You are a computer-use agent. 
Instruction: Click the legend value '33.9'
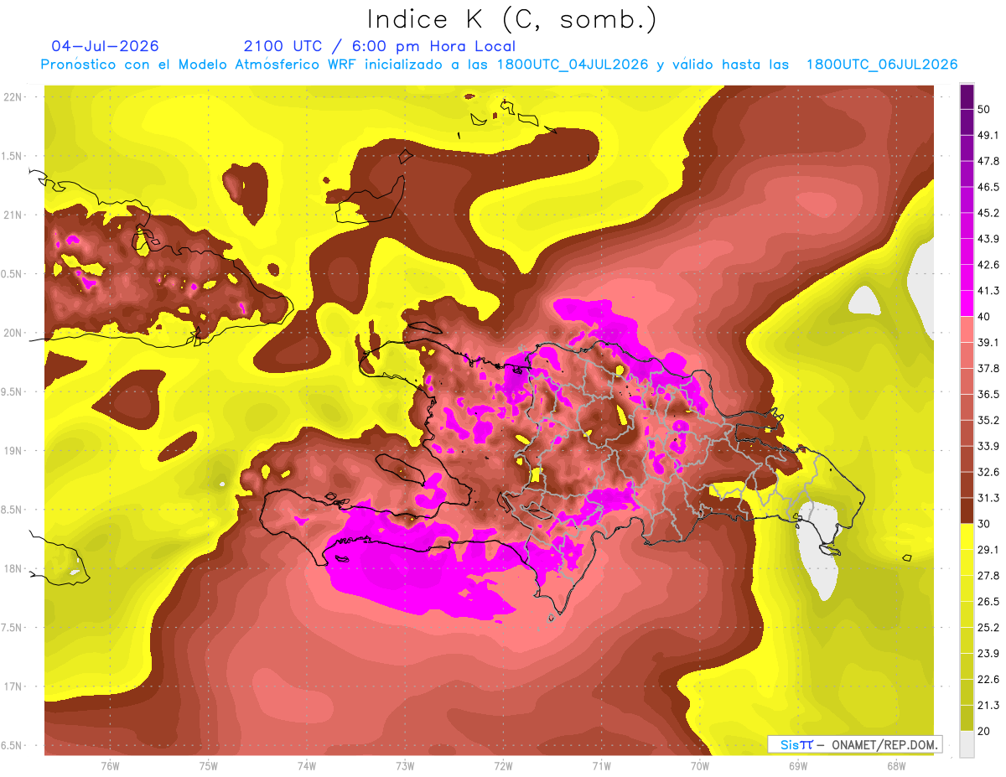(x=989, y=446)
